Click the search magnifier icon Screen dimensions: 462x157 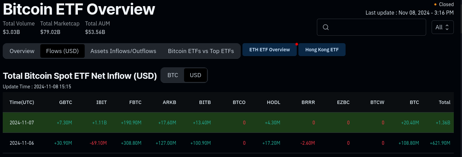(x=325, y=27)
